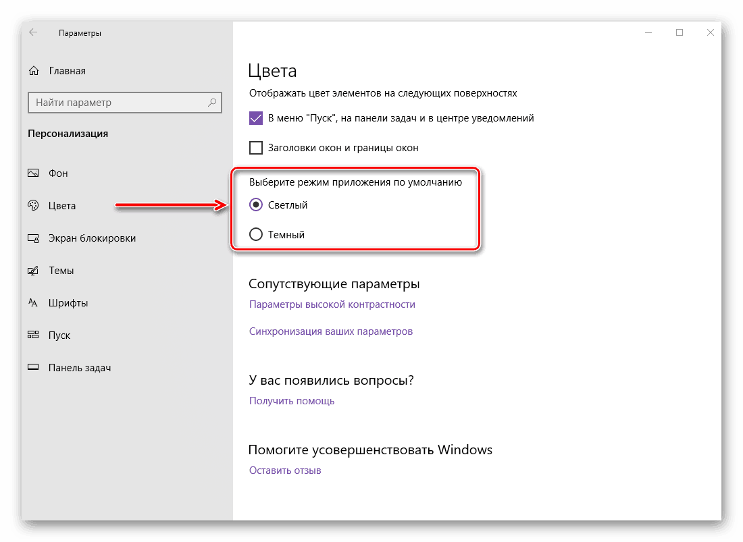743x542 pixels.
Task: Focus the Найти параметр search field
Action: (x=125, y=103)
